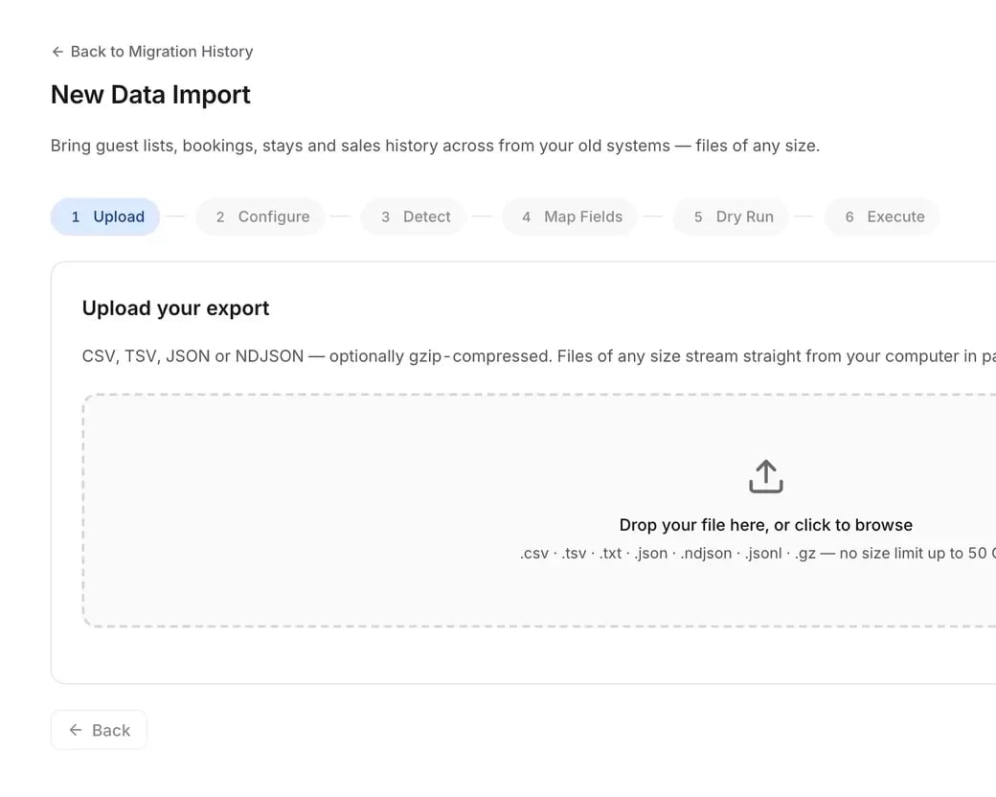996x797 pixels.
Task: Click the 'CSV, TSV, JSON or NDJSON' description
Action: [x=538, y=356]
